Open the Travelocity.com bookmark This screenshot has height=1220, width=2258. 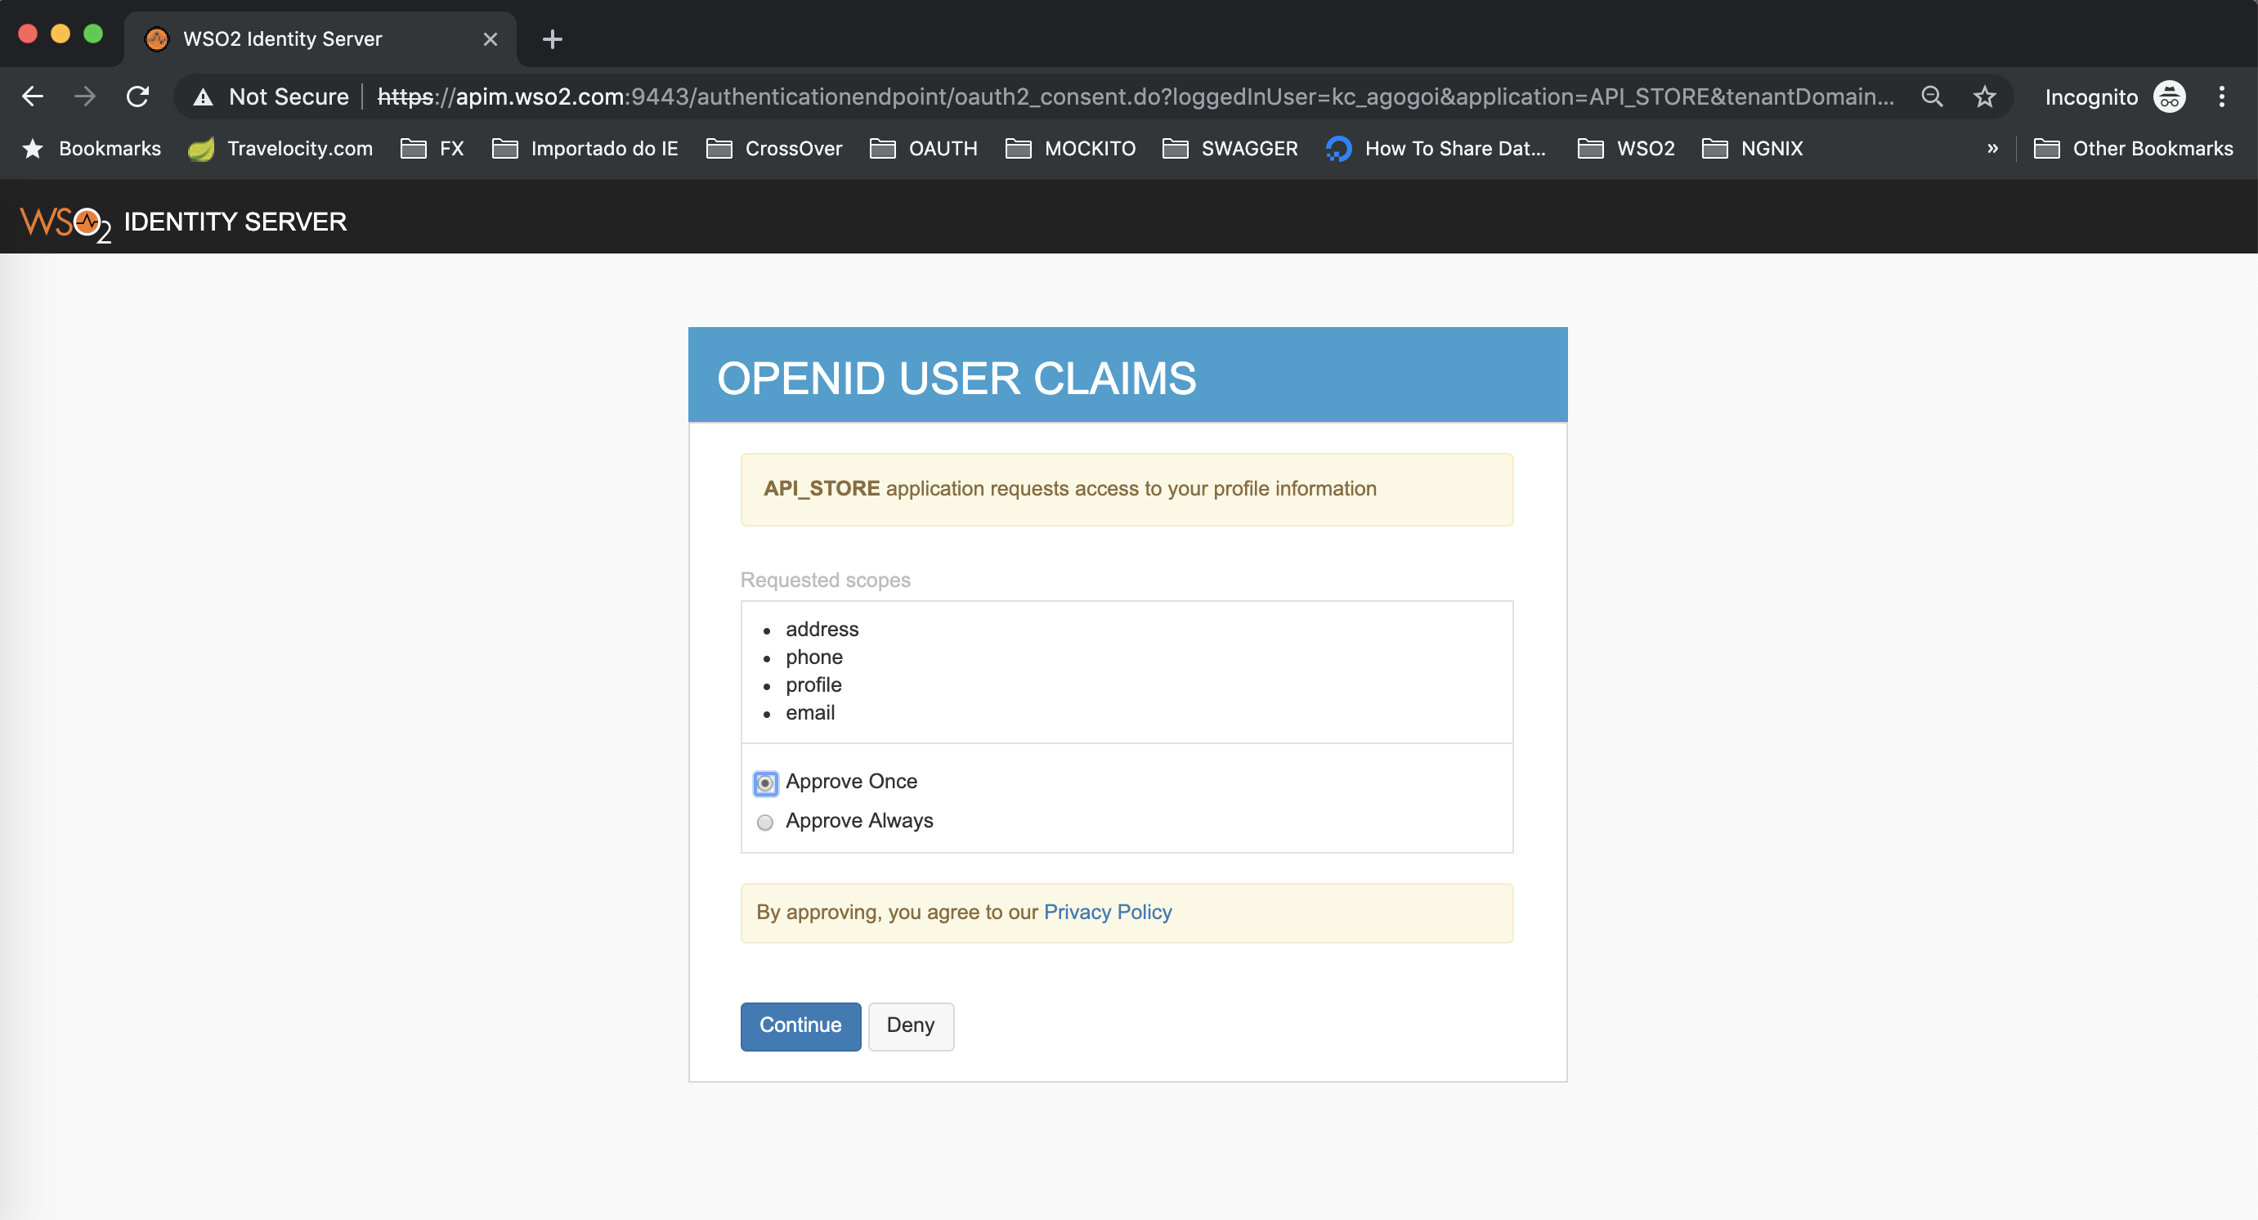pos(280,149)
